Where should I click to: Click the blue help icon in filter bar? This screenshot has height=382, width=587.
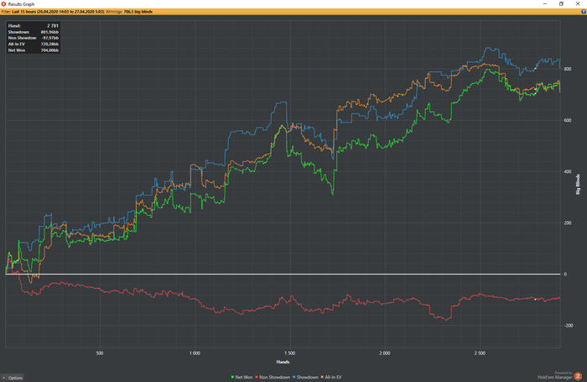point(584,12)
